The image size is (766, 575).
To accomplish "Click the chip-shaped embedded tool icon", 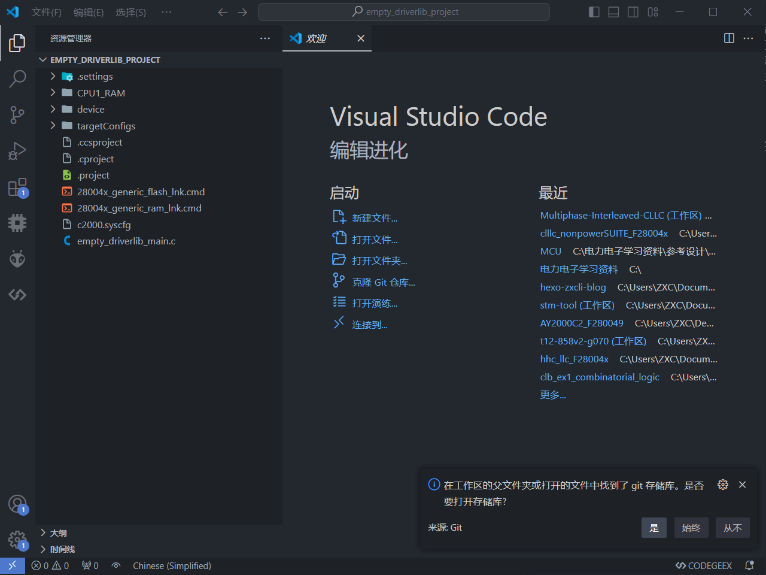I will pos(17,223).
